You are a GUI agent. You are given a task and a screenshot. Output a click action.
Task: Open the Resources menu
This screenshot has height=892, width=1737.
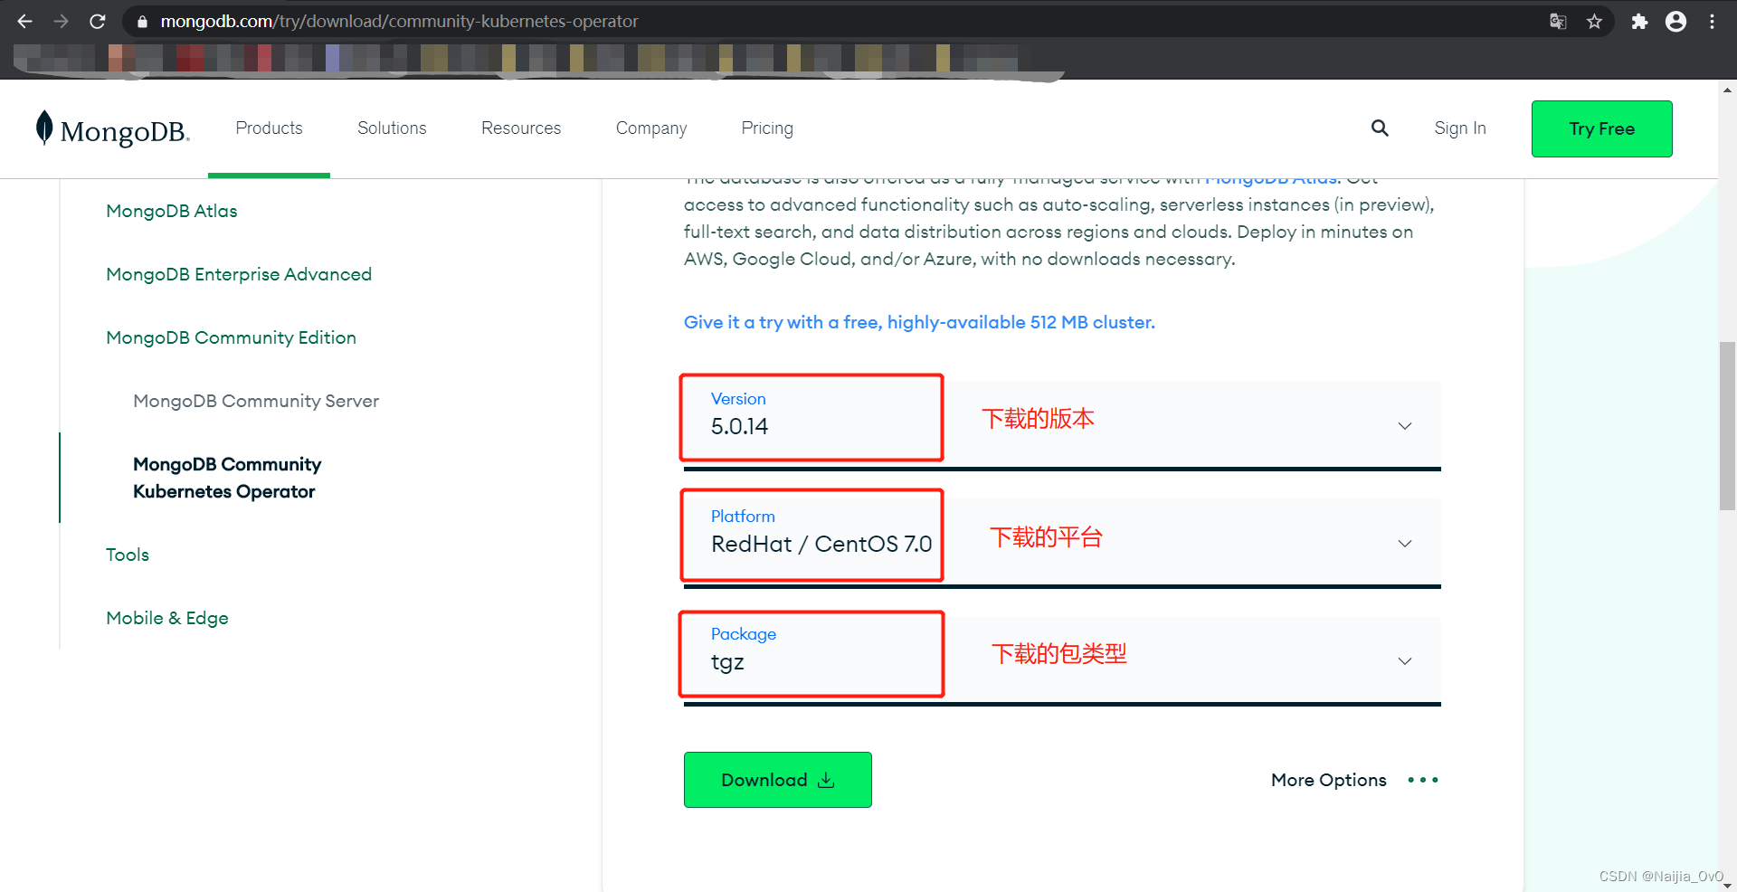[x=521, y=128]
